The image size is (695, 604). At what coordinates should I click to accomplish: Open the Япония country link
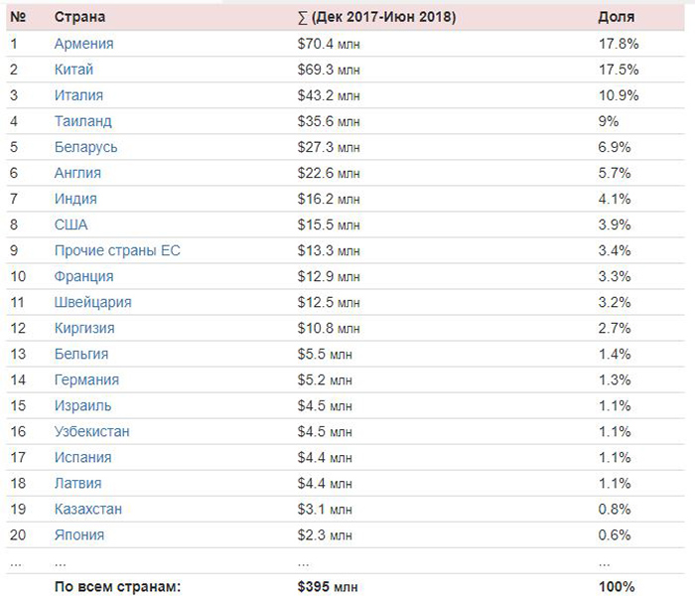click(79, 534)
